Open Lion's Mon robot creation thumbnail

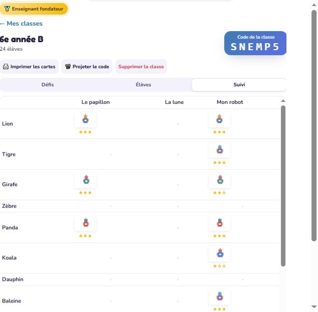(x=219, y=119)
